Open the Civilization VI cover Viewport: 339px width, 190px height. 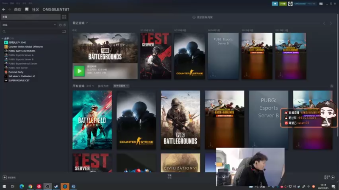181,163
